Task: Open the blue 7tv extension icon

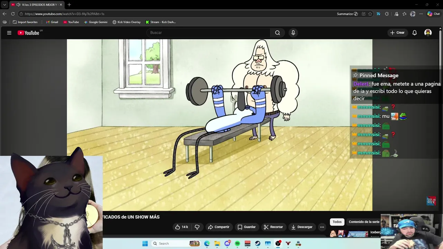Action: tap(378, 14)
